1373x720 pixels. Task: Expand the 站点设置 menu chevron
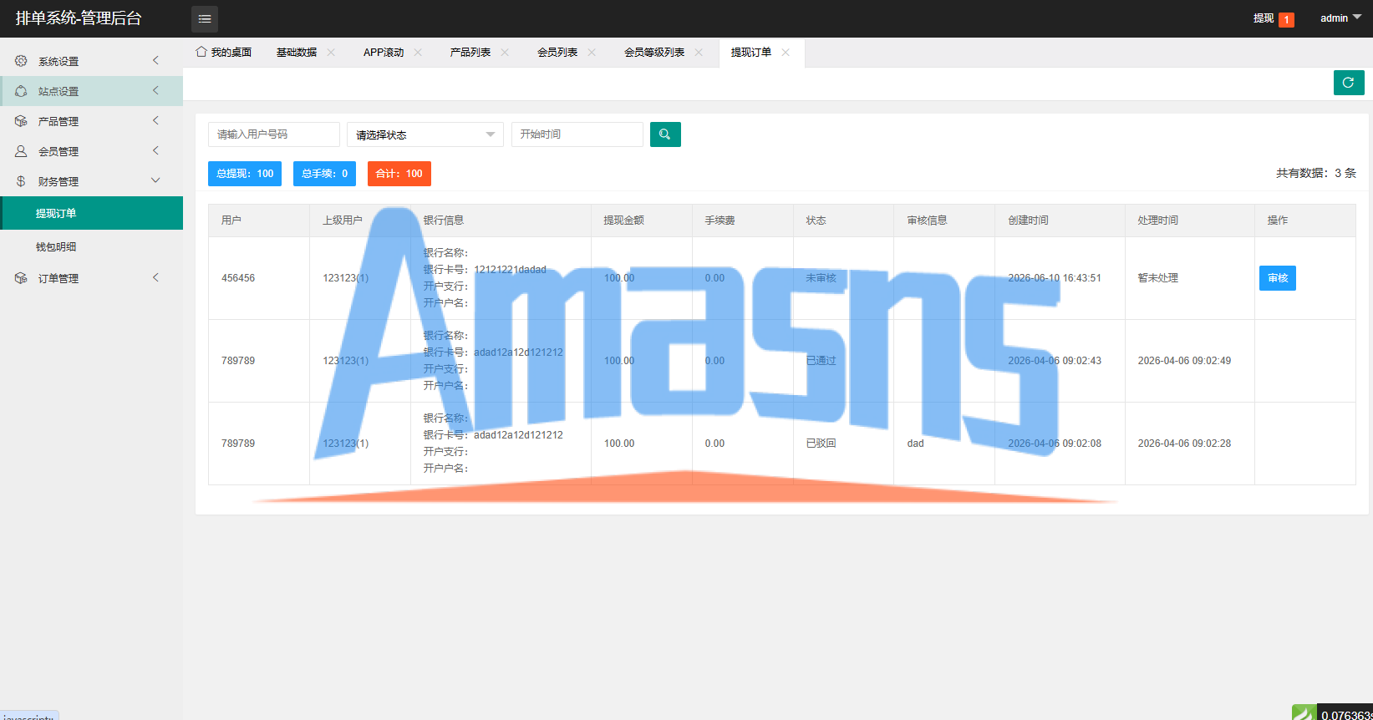[155, 90]
